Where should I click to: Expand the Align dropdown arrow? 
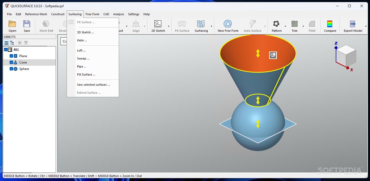click(x=144, y=26)
